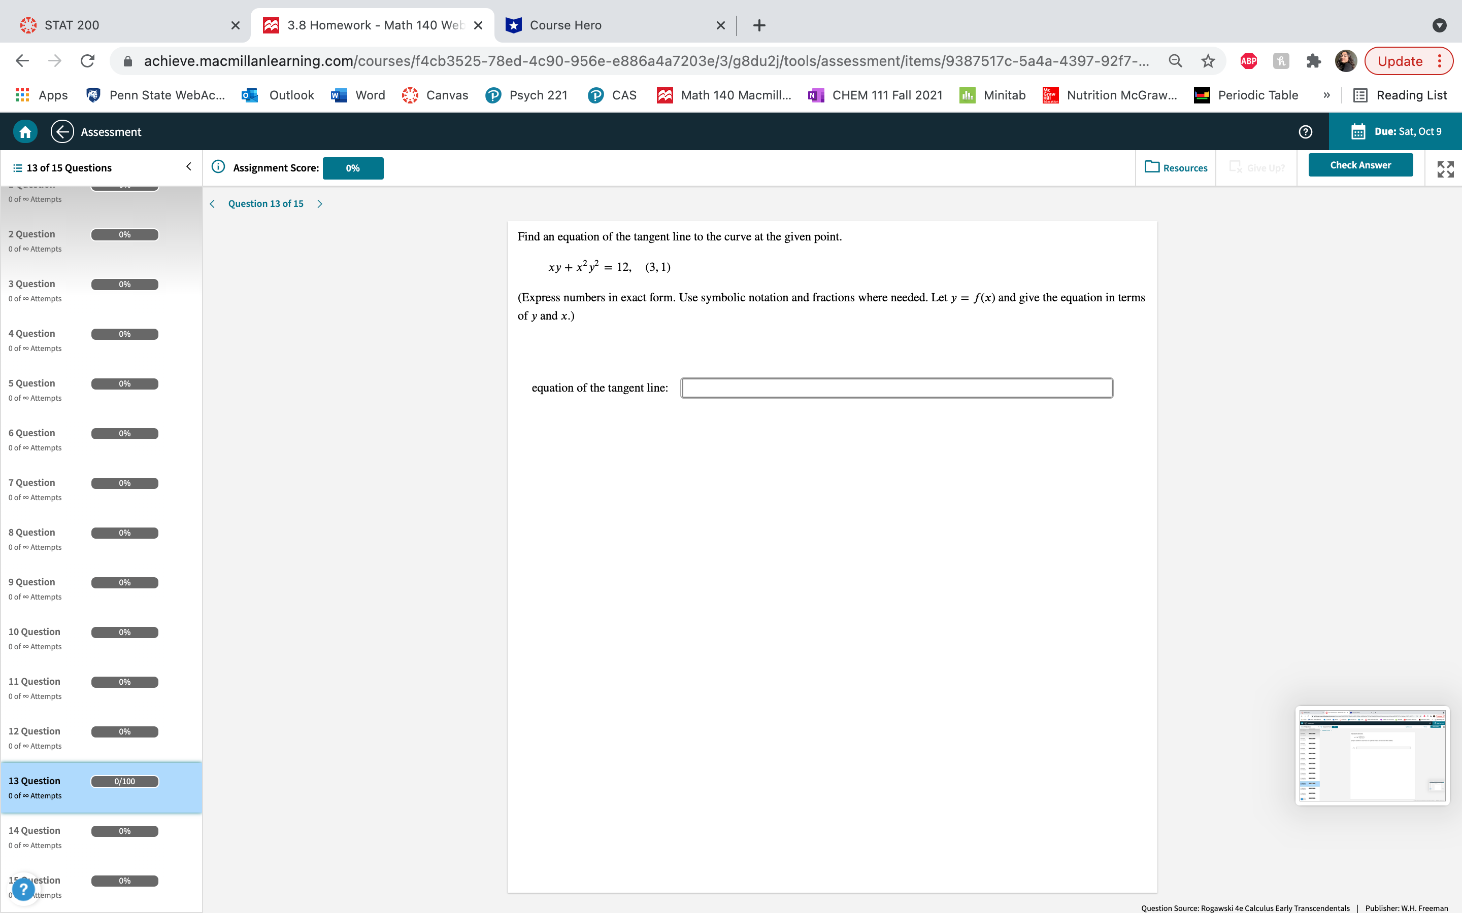
Task: Open the floating question-mark help widget
Action: pyautogui.click(x=22, y=888)
